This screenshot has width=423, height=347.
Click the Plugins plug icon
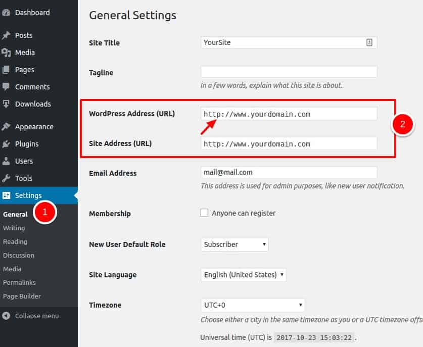tap(6, 144)
